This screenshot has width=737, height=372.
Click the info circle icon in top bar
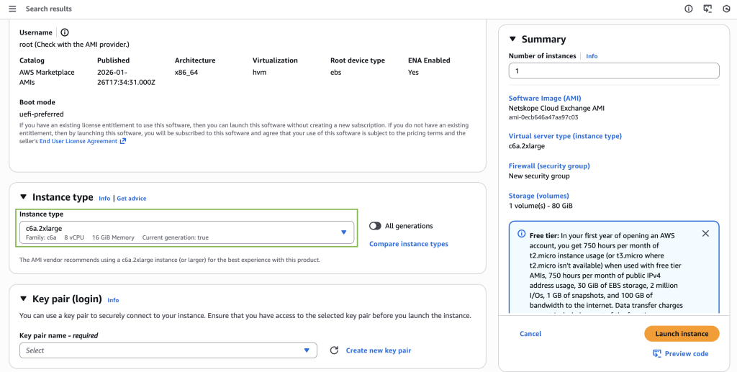pyautogui.click(x=689, y=9)
